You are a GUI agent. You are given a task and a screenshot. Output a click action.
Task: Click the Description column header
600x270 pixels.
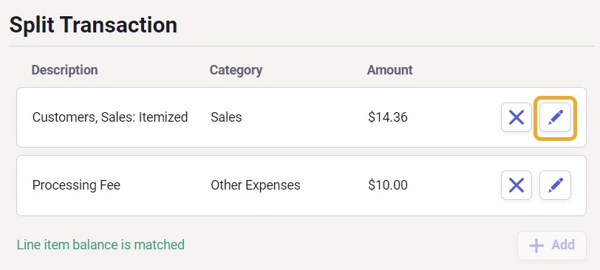pos(65,70)
